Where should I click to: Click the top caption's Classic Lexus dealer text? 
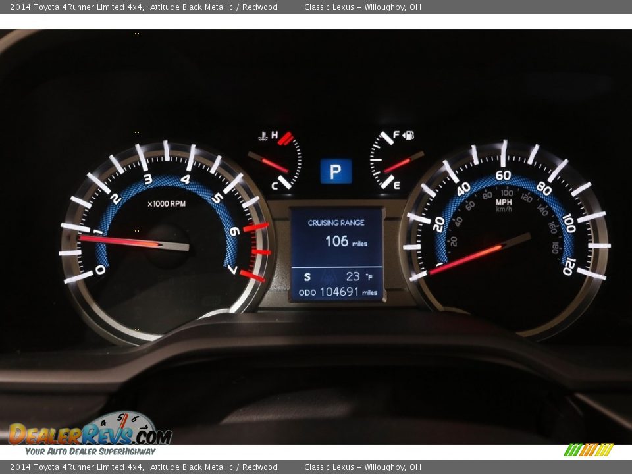(x=363, y=7)
